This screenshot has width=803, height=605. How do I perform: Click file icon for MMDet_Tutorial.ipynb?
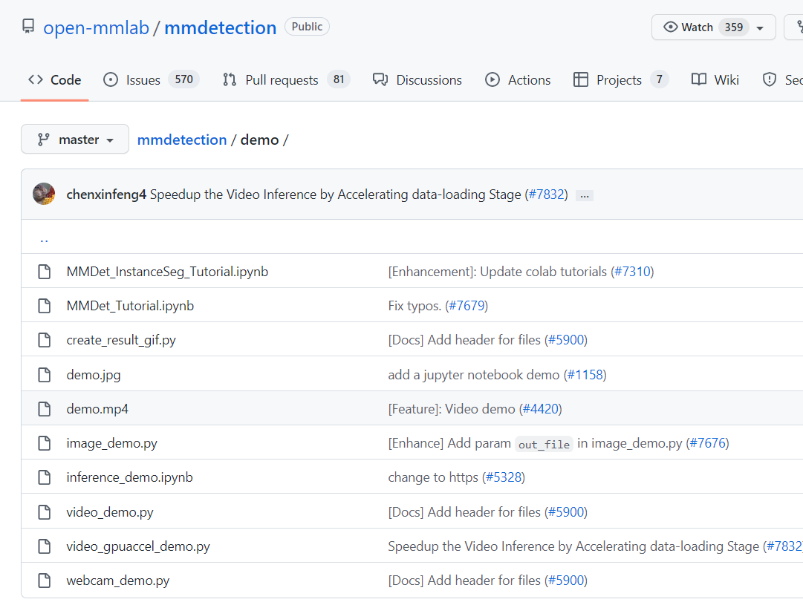tap(45, 306)
